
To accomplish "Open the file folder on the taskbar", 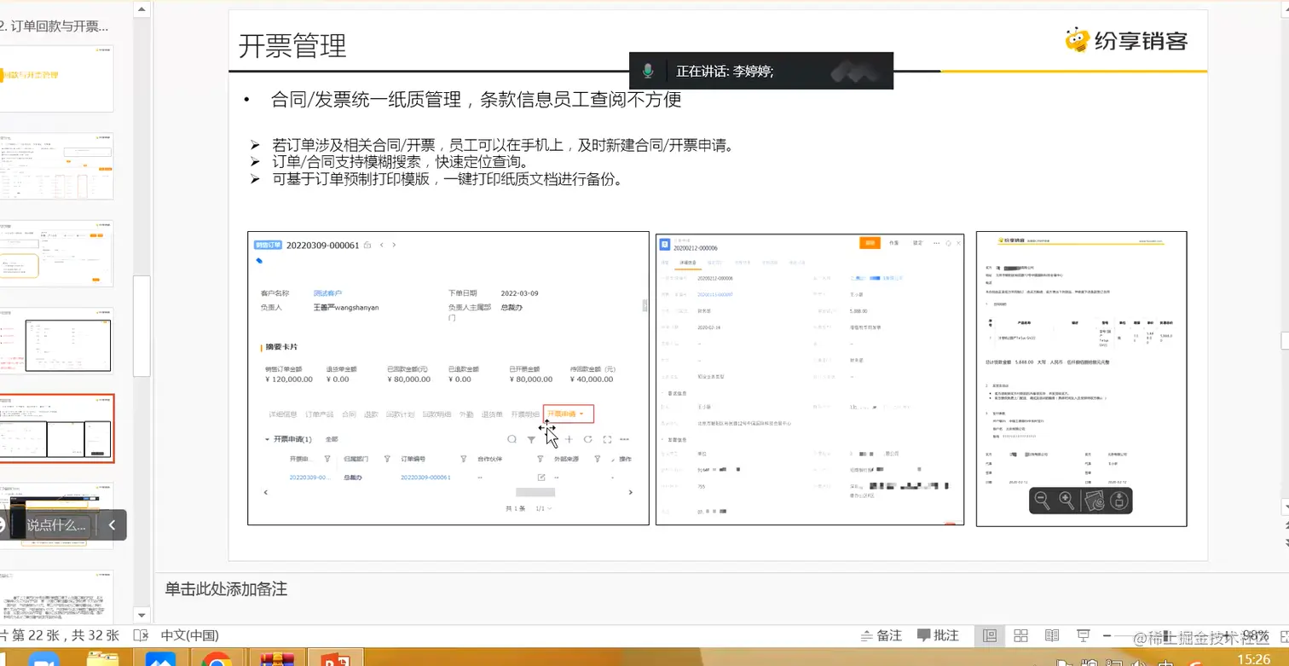I will coord(103,657).
